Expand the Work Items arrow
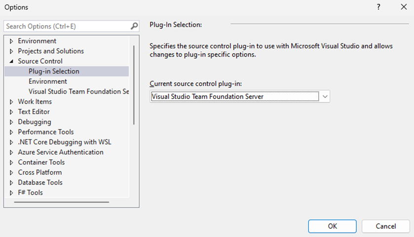 click(x=11, y=102)
